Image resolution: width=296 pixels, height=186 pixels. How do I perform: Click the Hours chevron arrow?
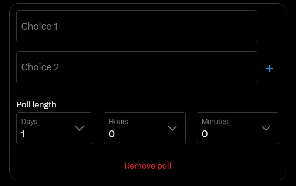point(172,128)
